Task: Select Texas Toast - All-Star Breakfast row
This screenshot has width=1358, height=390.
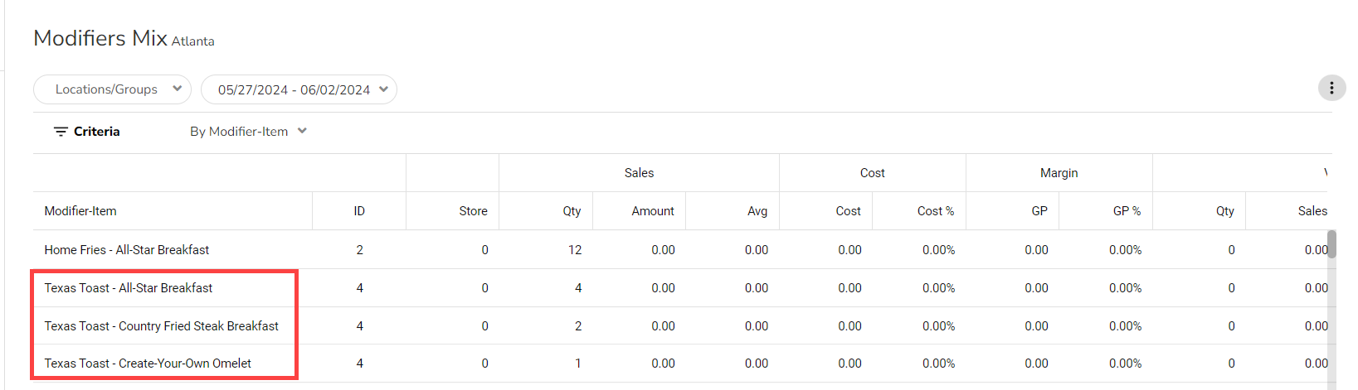Action: (129, 288)
